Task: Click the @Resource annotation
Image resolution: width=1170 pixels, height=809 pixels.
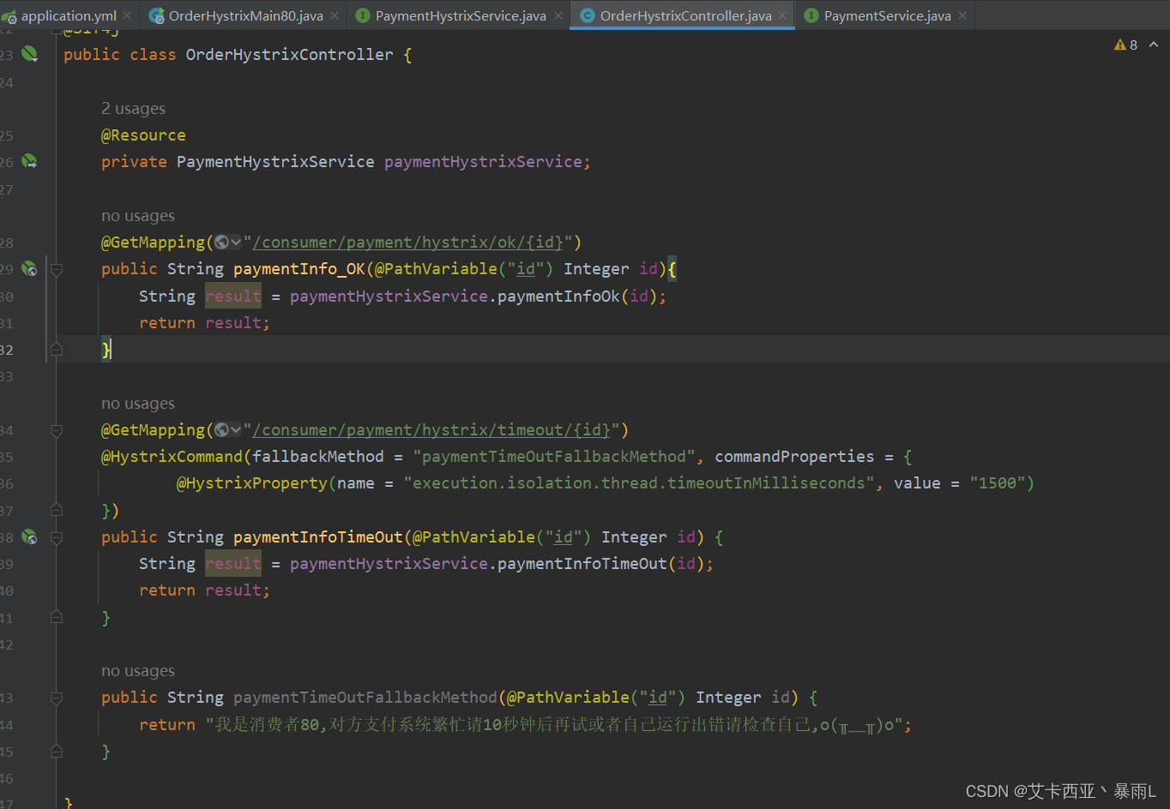Action: click(x=143, y=135)
